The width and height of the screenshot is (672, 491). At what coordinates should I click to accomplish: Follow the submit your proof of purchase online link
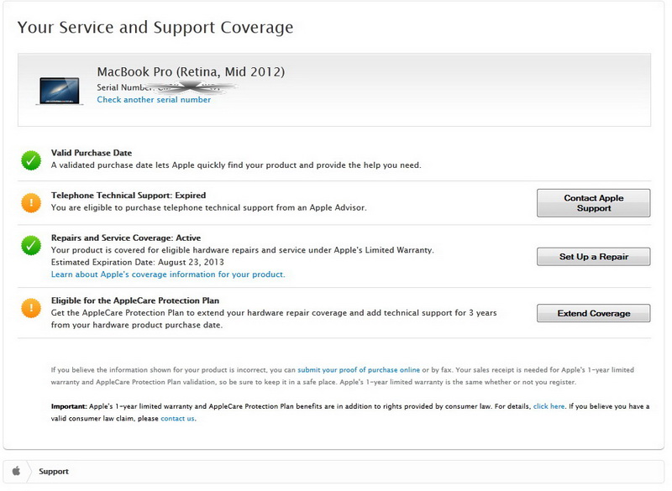coord(359,370)
